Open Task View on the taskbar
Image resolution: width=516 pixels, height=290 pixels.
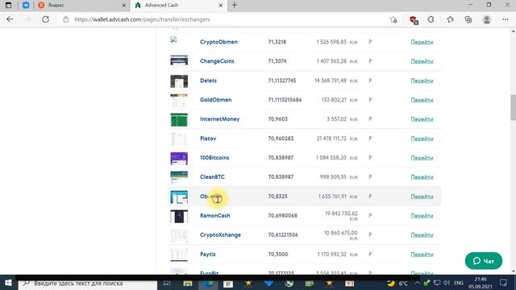pos(167,283)
